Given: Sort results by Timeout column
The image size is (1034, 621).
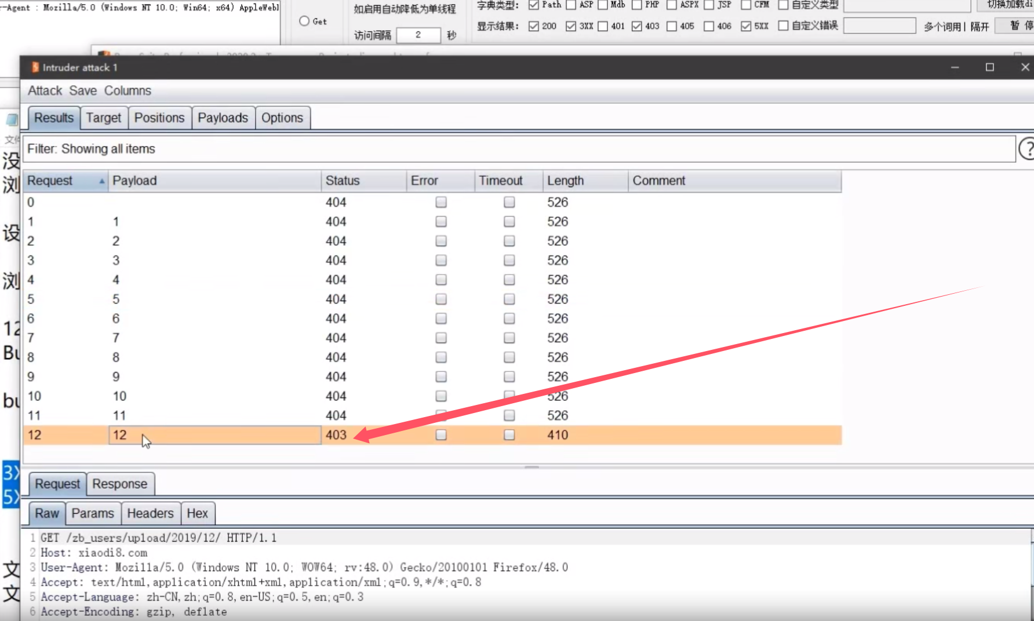Looking at the screenshot, I should (509, 181).
